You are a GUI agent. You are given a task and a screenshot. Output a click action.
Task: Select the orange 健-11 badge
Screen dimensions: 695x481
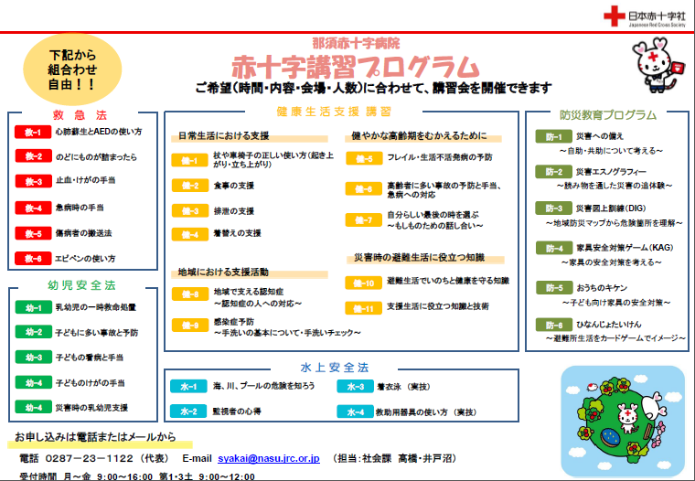(x=363, y=308)
